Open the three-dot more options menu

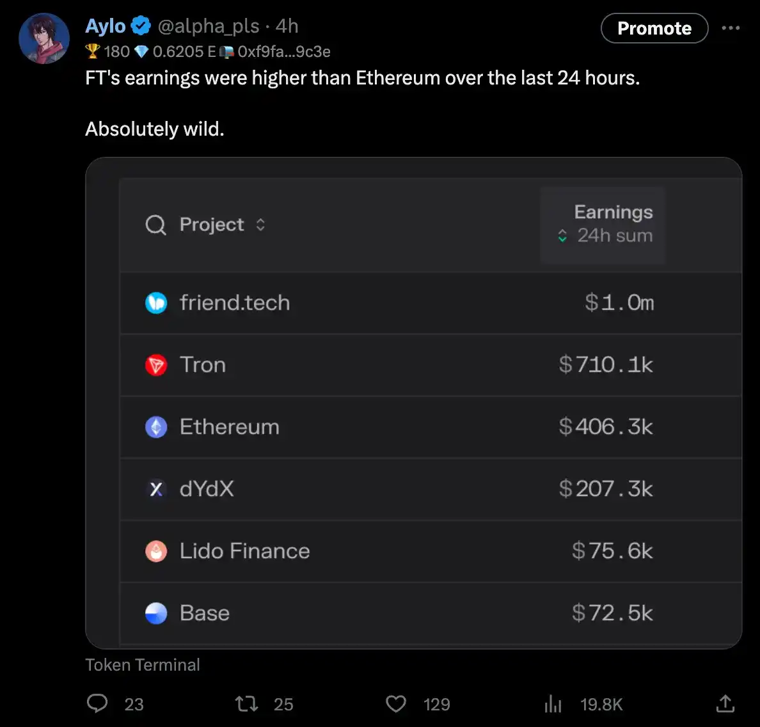coord(731,28)
